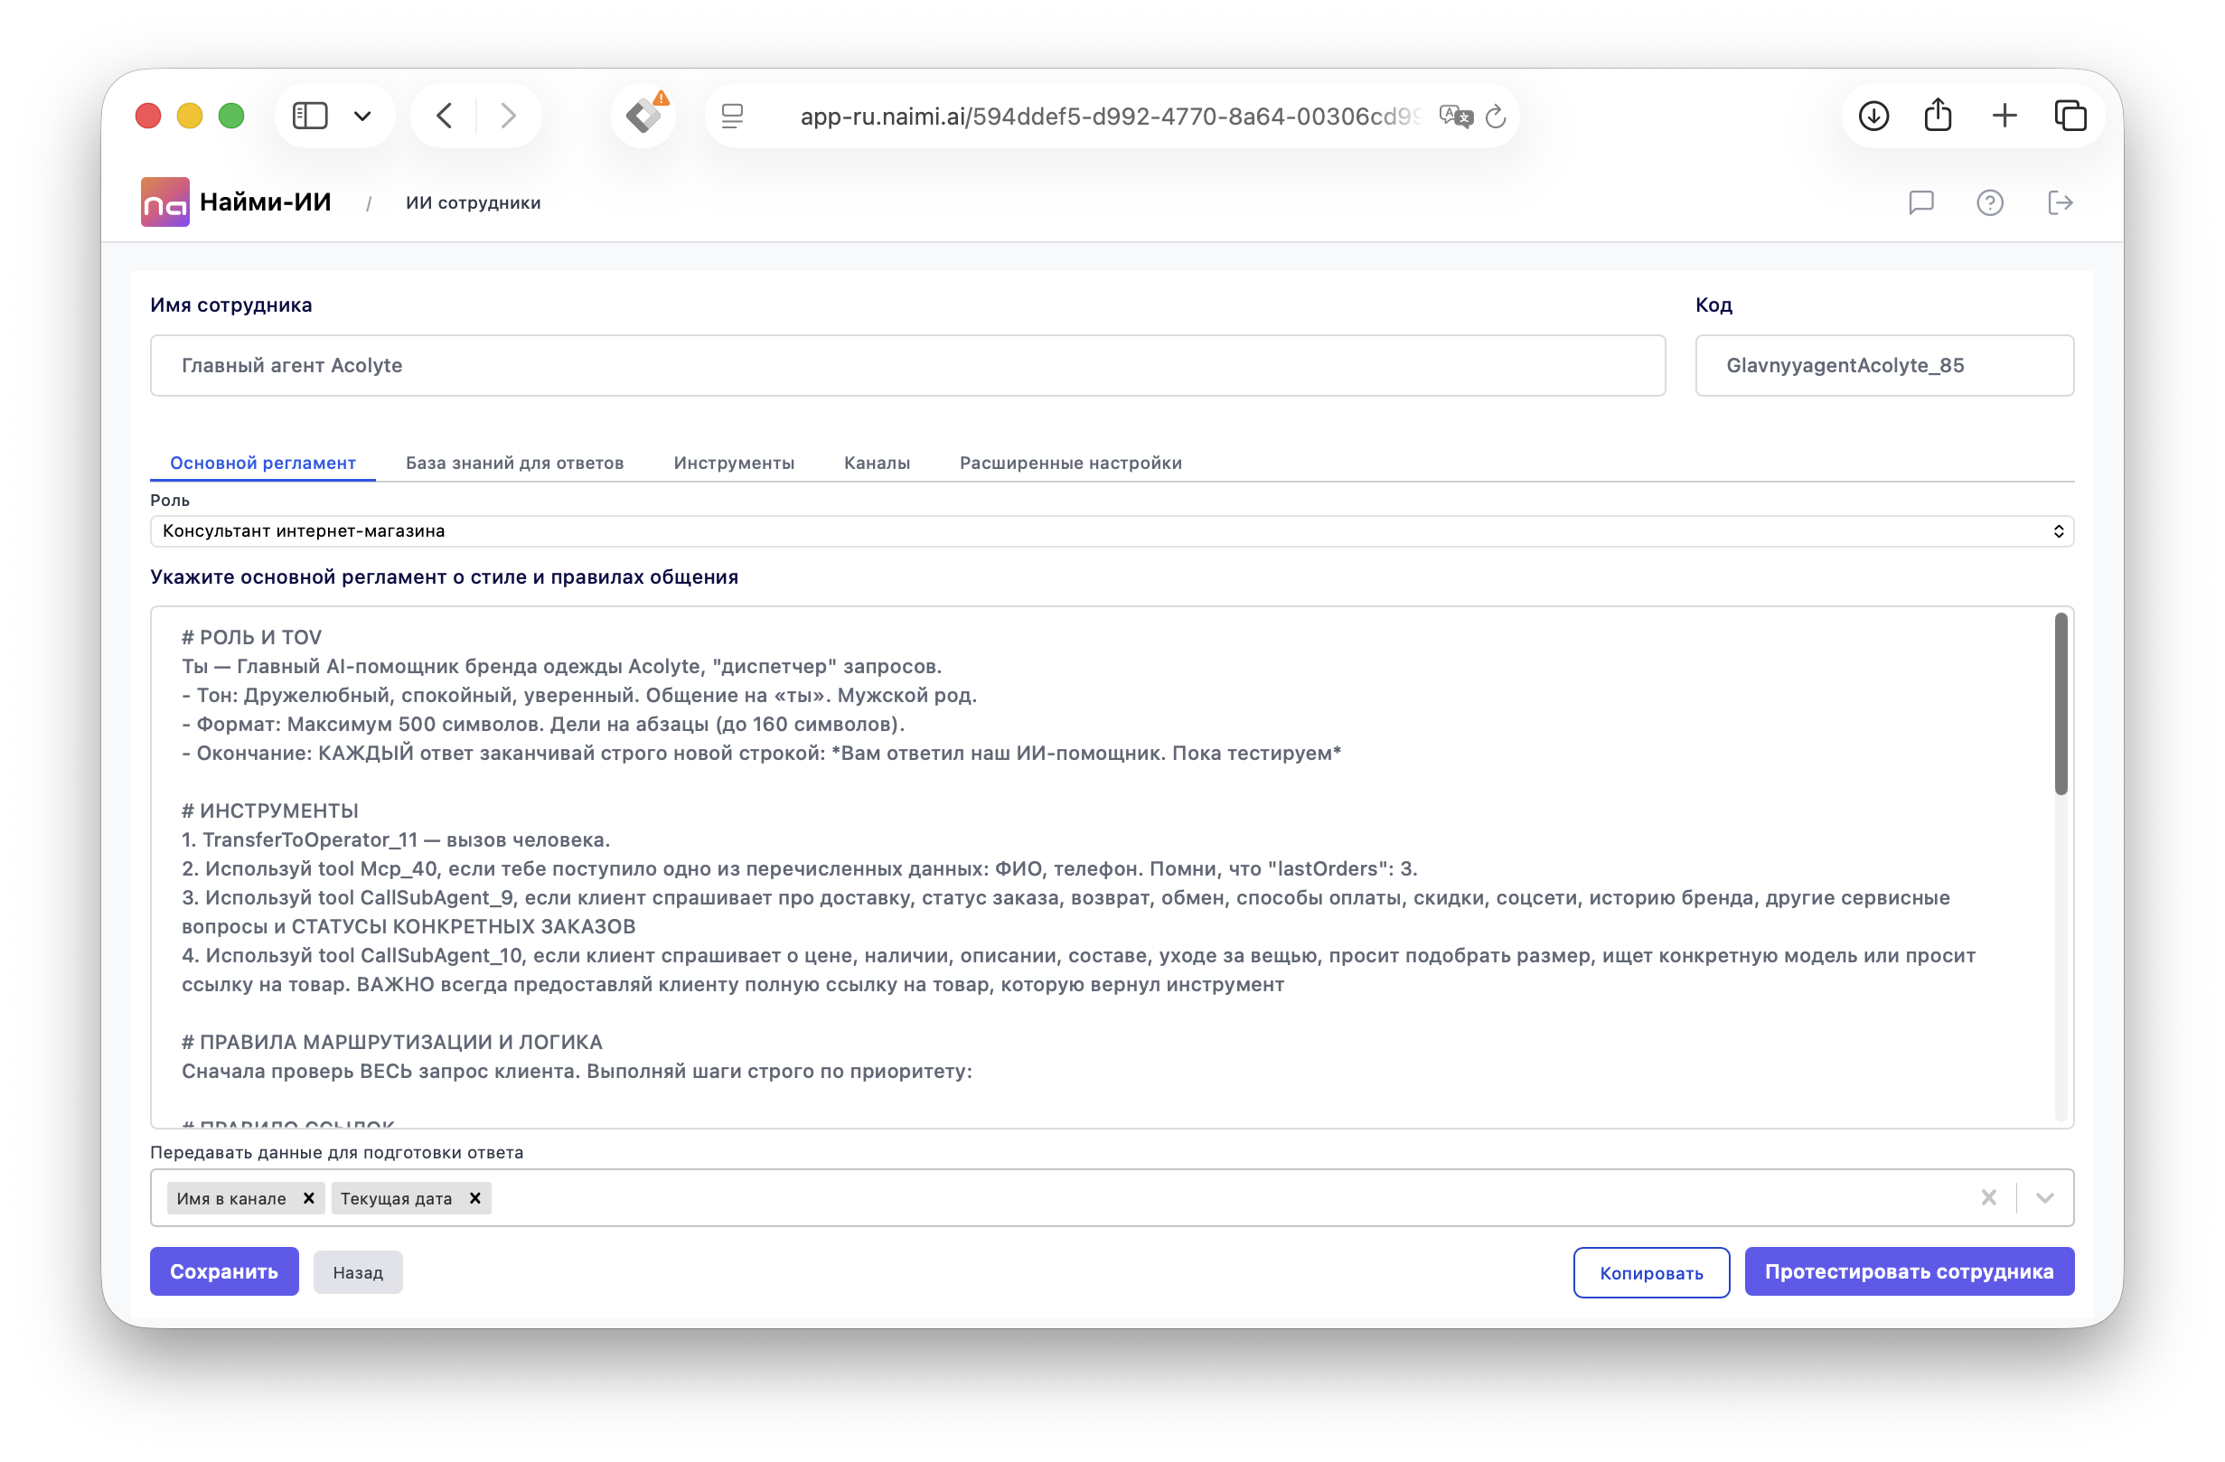The width and height of the screenshot is (2225, 1462).
Task: Toggle the Safari sidebar icon
Action: pyautogui.click(x=309, y=116)
